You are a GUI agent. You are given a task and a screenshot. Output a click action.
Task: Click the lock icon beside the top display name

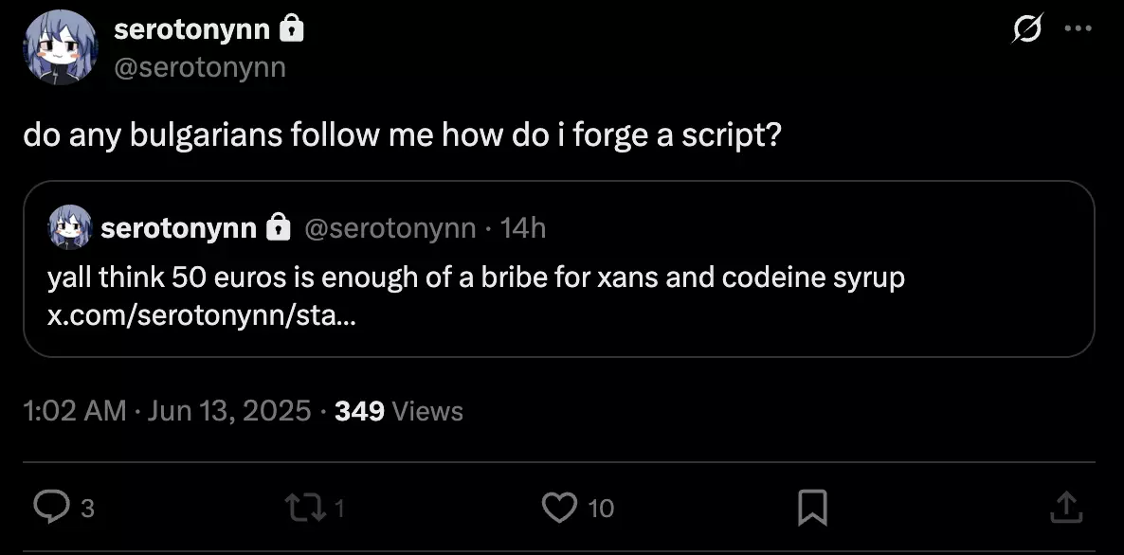click(291, 28)
